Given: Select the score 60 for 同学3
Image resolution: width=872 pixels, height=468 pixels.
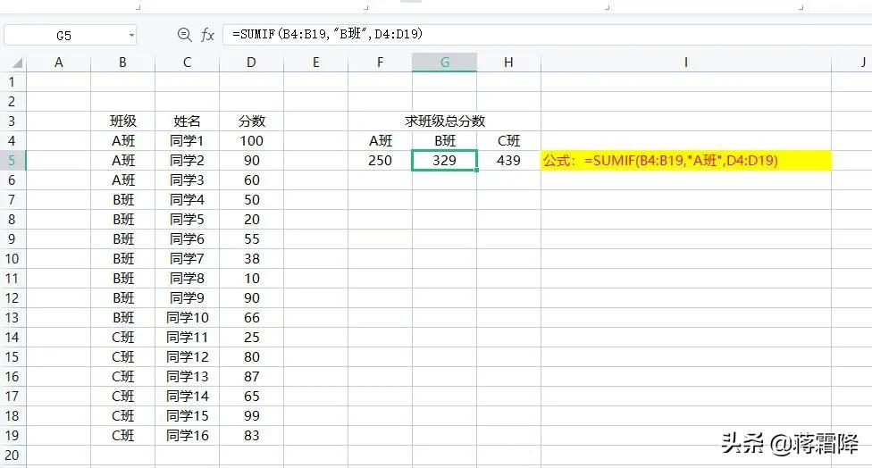Looking at the screenshot, I should coord(251,180).
